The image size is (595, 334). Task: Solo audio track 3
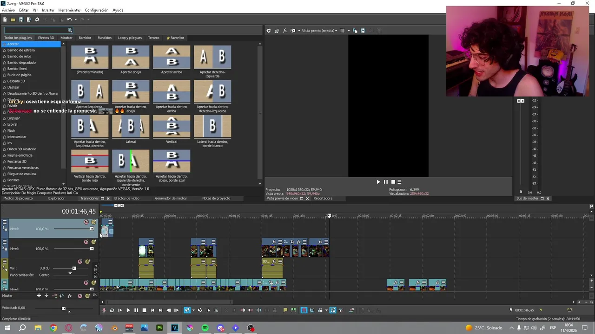[x=87, y=262]
